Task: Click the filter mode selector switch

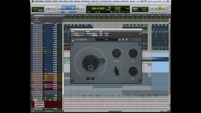Action: [x=117, y=71]
